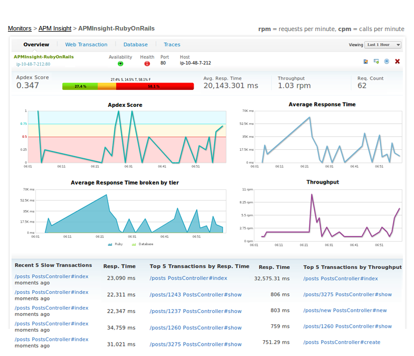The width and height of the screenshot is (414, 356).
Task: Open /posts/1237 PostsController#show link
Action: (195, 311)
